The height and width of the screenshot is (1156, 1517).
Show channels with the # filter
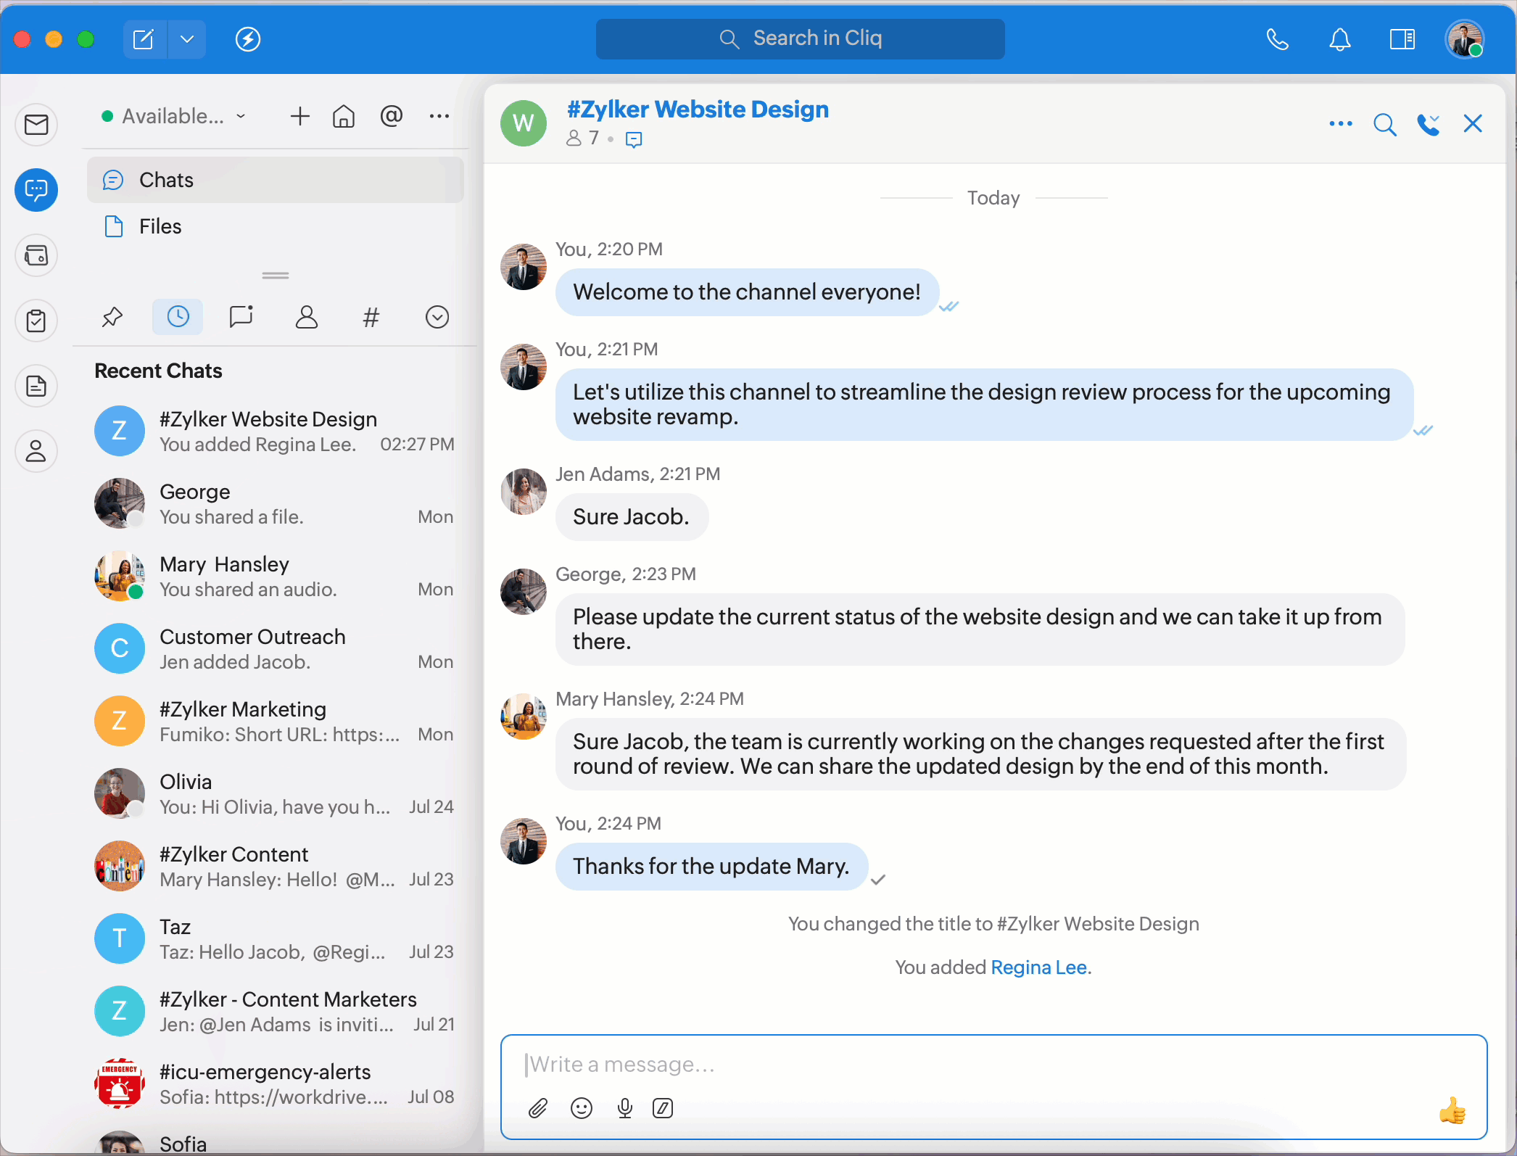click(x=371, y=317)
